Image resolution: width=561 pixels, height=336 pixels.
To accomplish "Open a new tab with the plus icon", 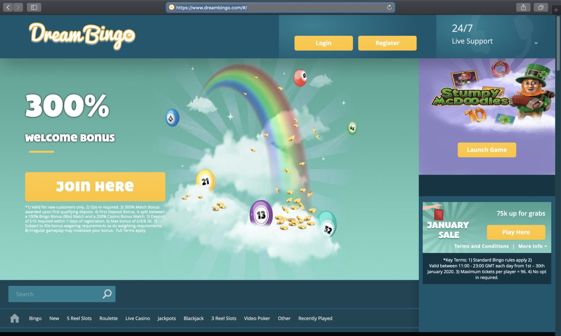I will pyautogui.click(x=556, y=10).
